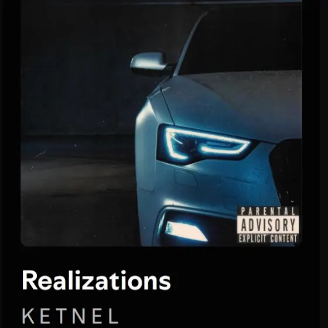Open the Realizations album cover artwork
This screenshot has height=328, width=328.
161,124
